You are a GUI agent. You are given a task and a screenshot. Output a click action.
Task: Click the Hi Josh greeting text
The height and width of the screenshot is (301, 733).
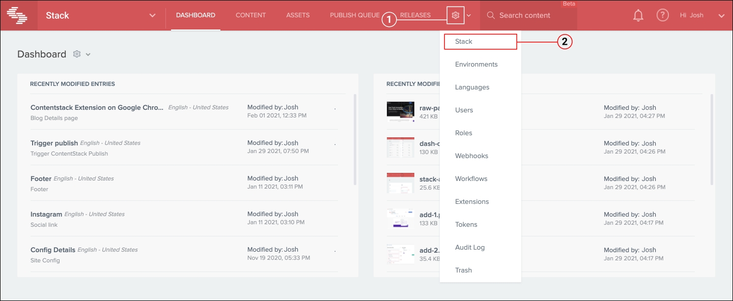pos(692,15)
